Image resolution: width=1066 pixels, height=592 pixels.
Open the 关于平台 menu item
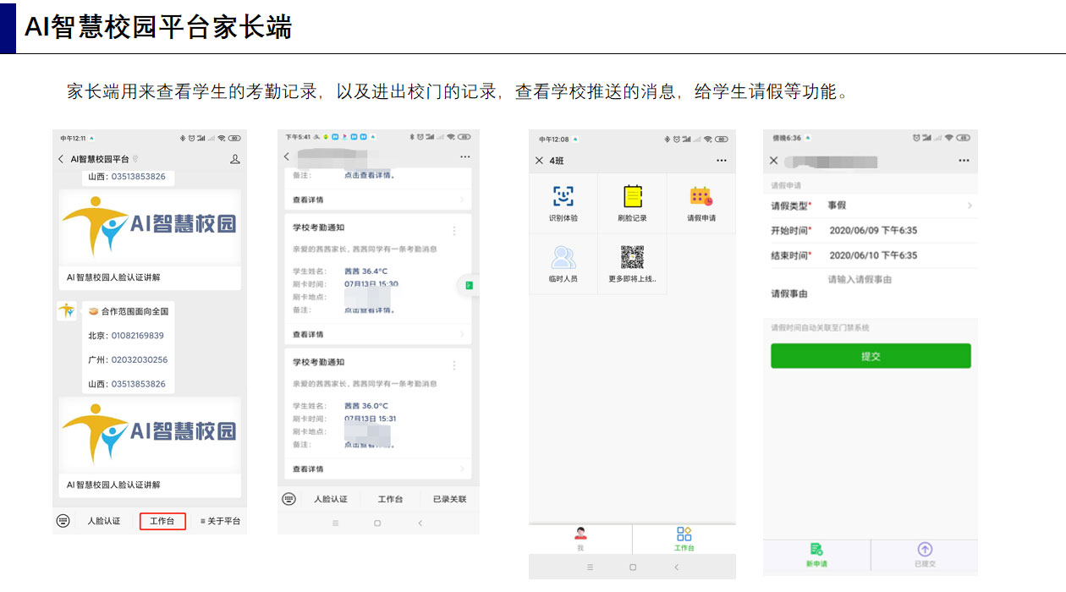pyautogui.click(x=221, y=521)
